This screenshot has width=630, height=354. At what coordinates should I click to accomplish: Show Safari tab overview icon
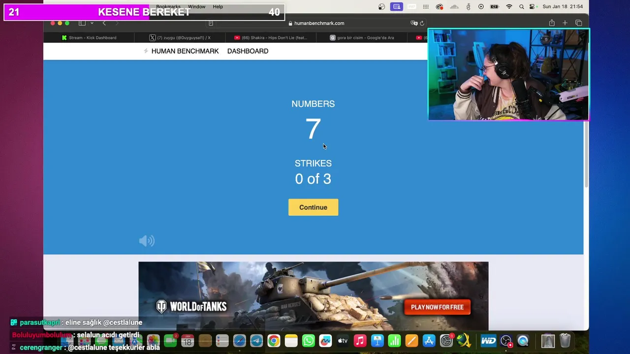[578, 23]
